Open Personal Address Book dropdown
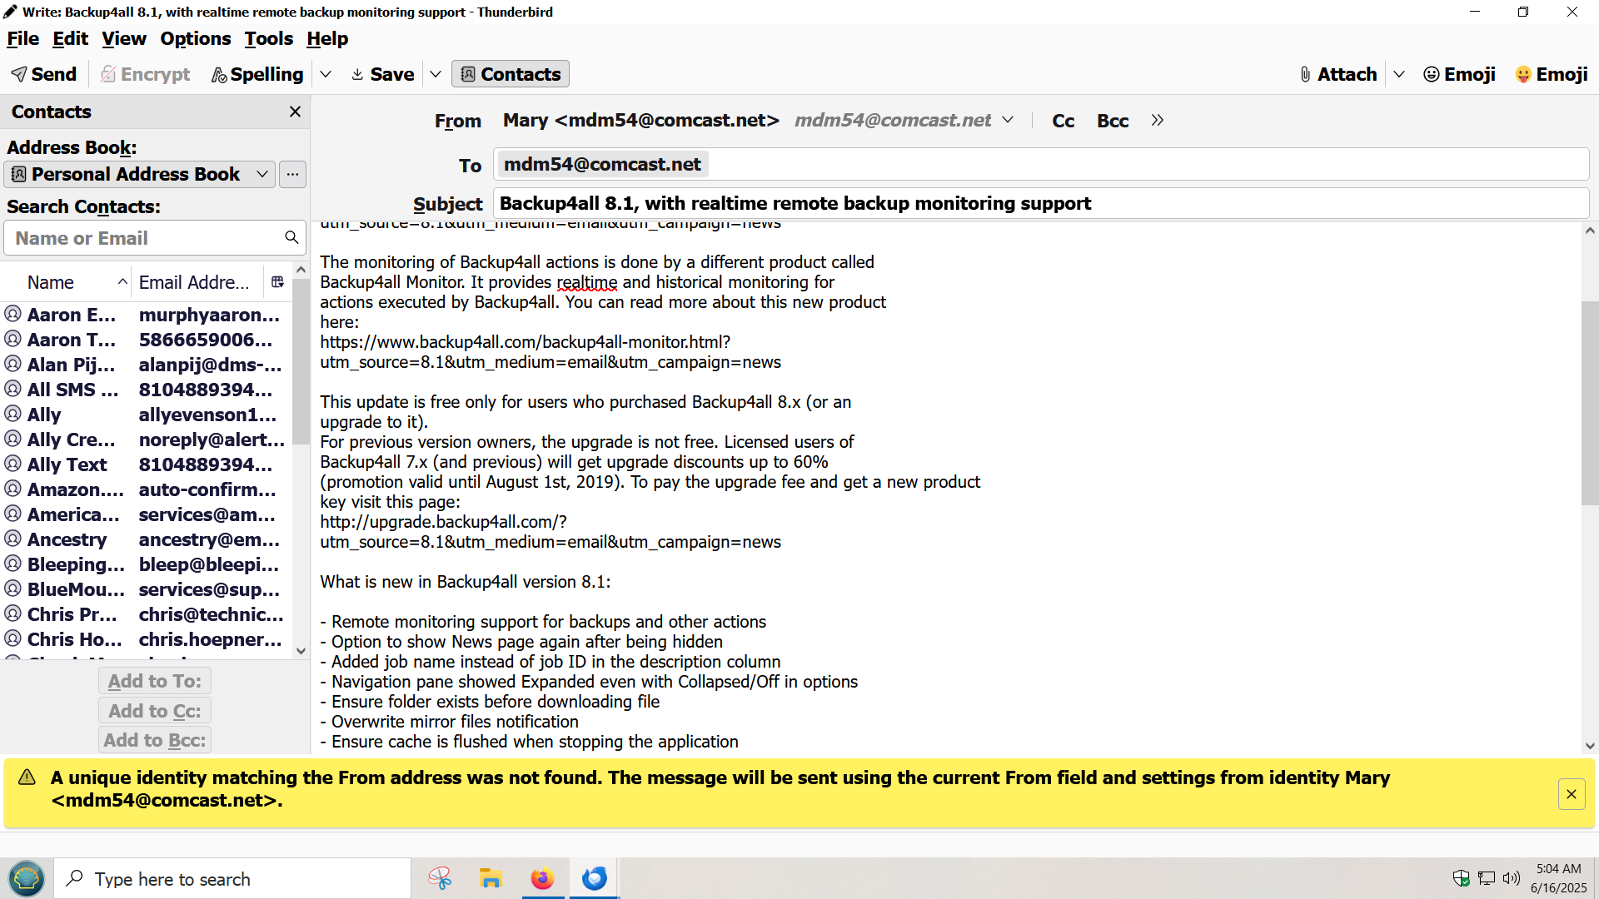 140,174
